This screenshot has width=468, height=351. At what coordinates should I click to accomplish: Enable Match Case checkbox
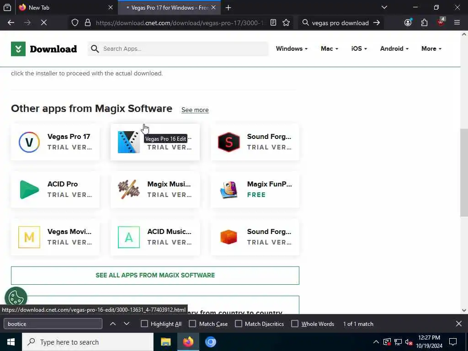[x=192, y=324]
